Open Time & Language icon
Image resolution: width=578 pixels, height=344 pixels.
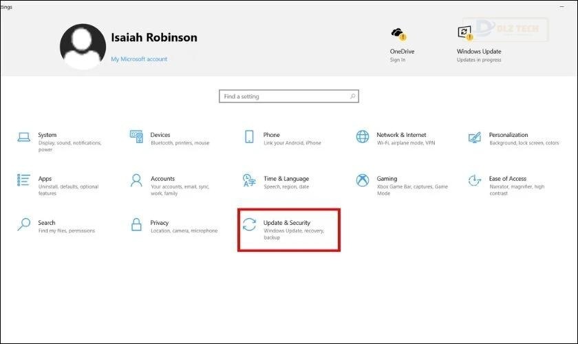pos(249,180)
